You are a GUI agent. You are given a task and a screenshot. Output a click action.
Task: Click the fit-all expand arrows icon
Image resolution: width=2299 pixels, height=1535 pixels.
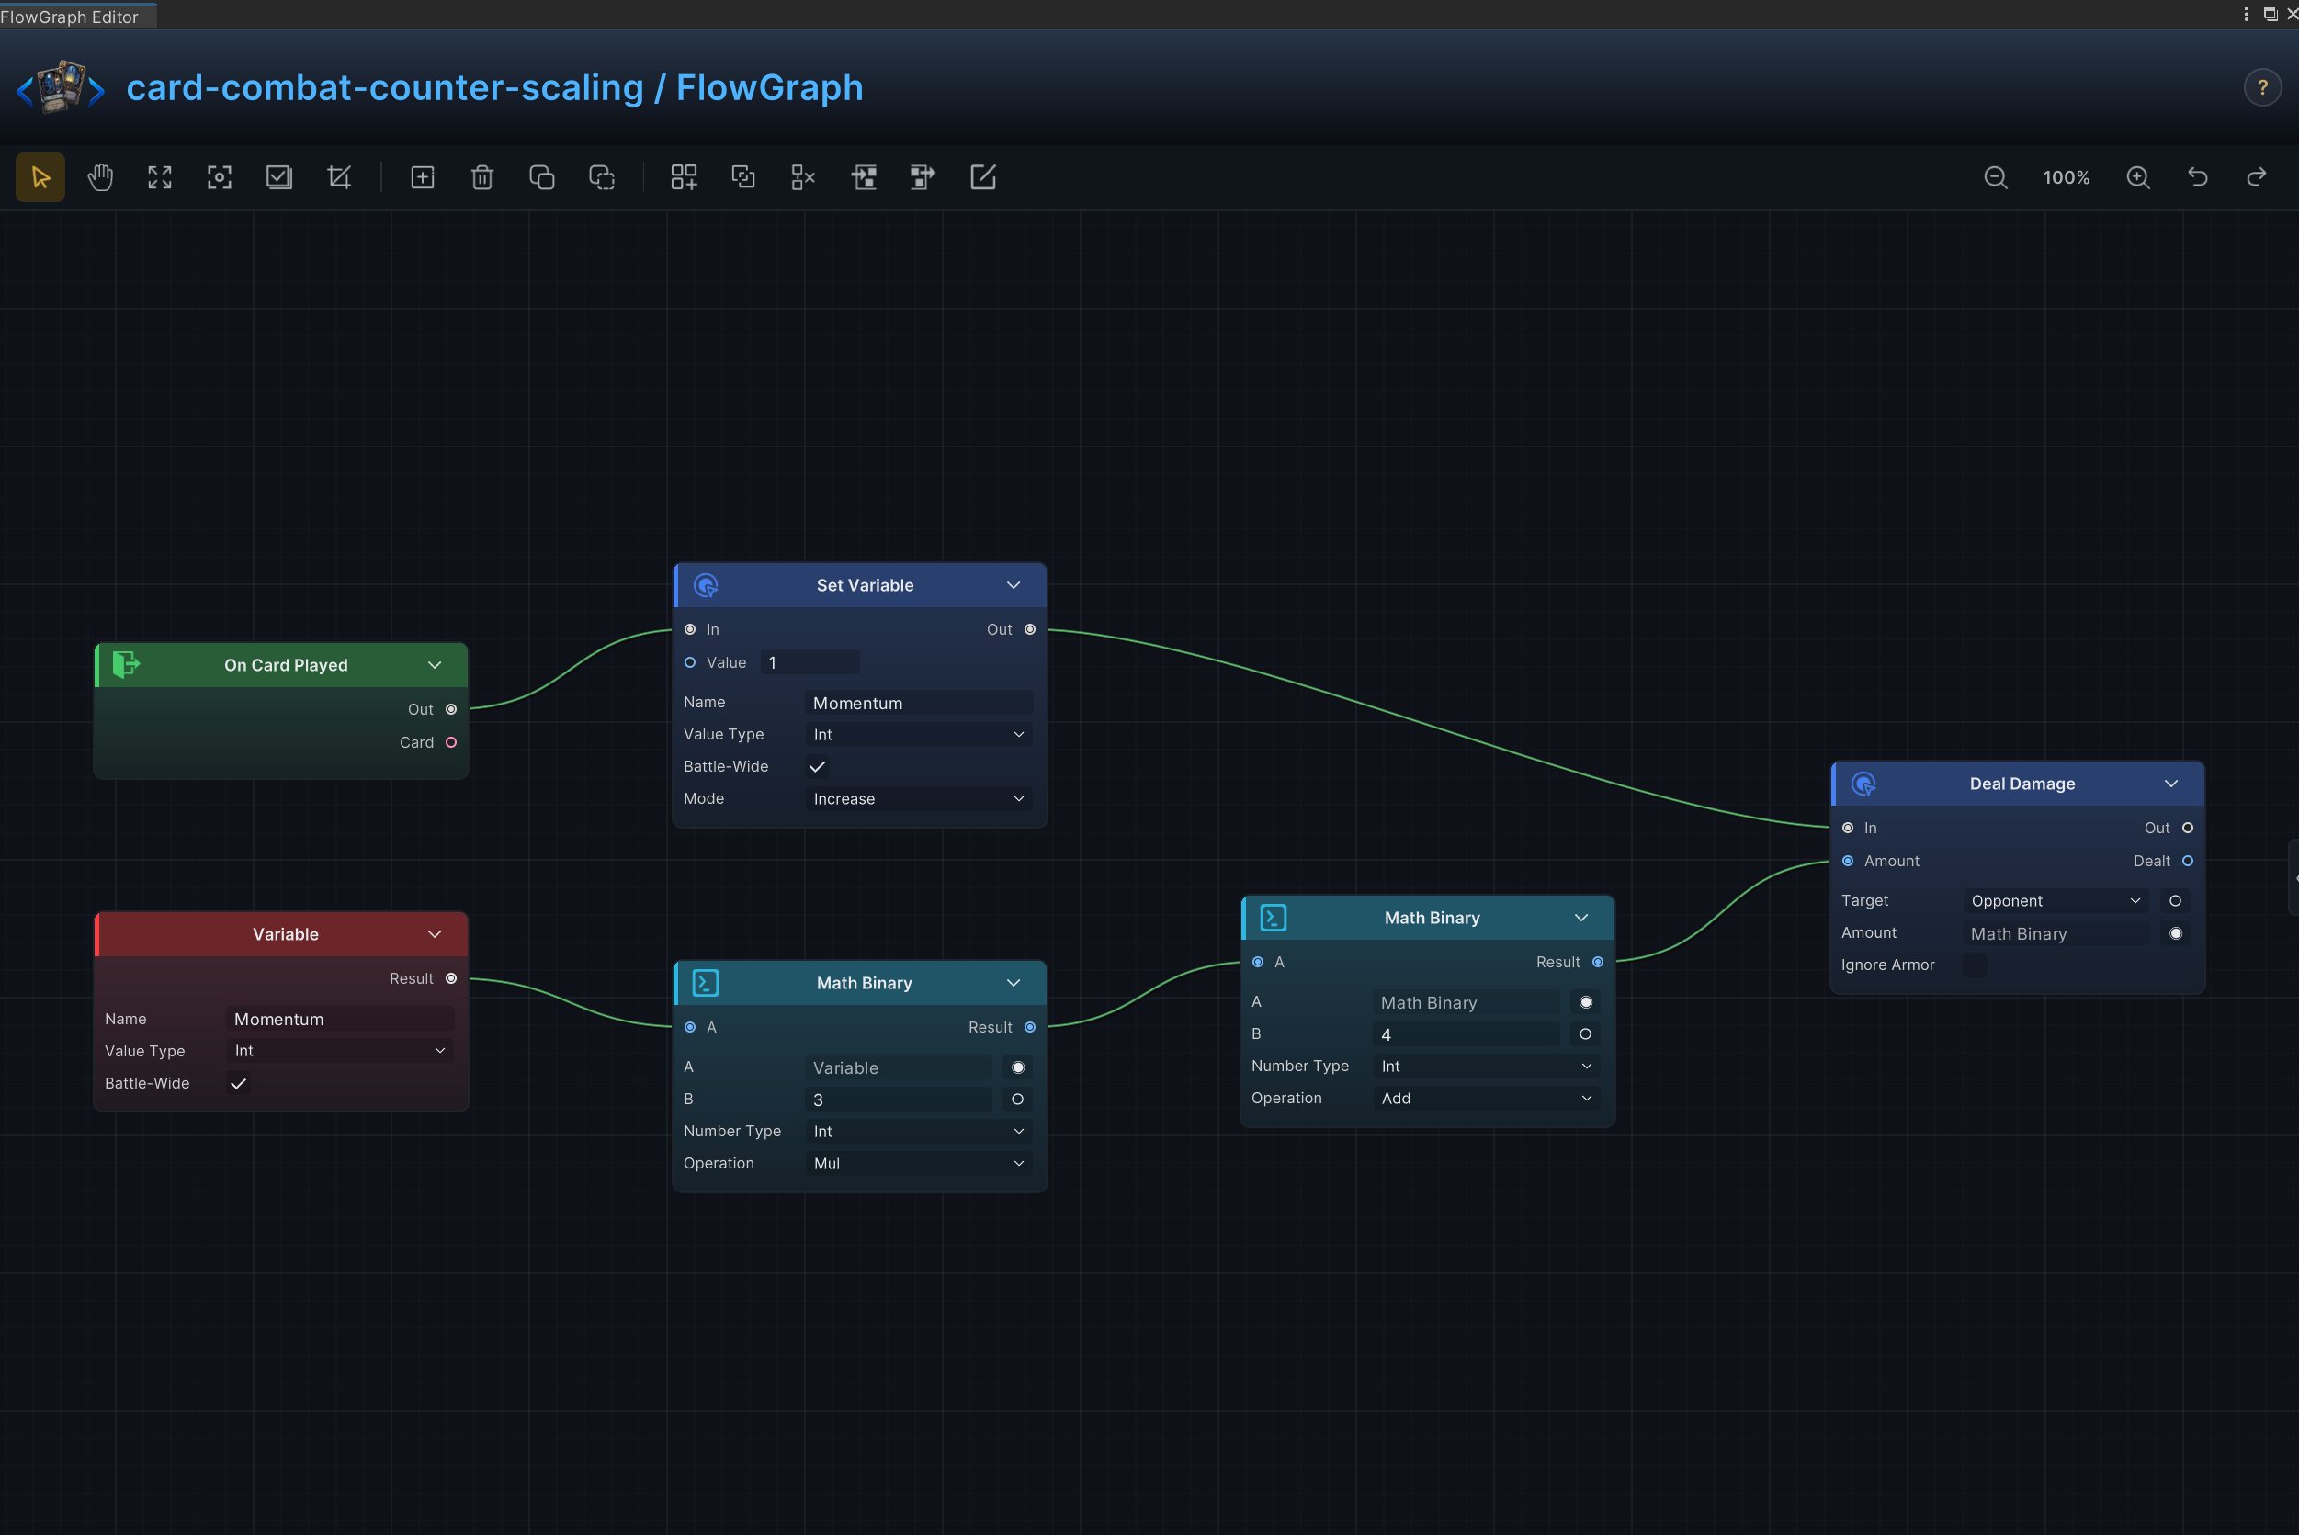click(x=160, y=177)
